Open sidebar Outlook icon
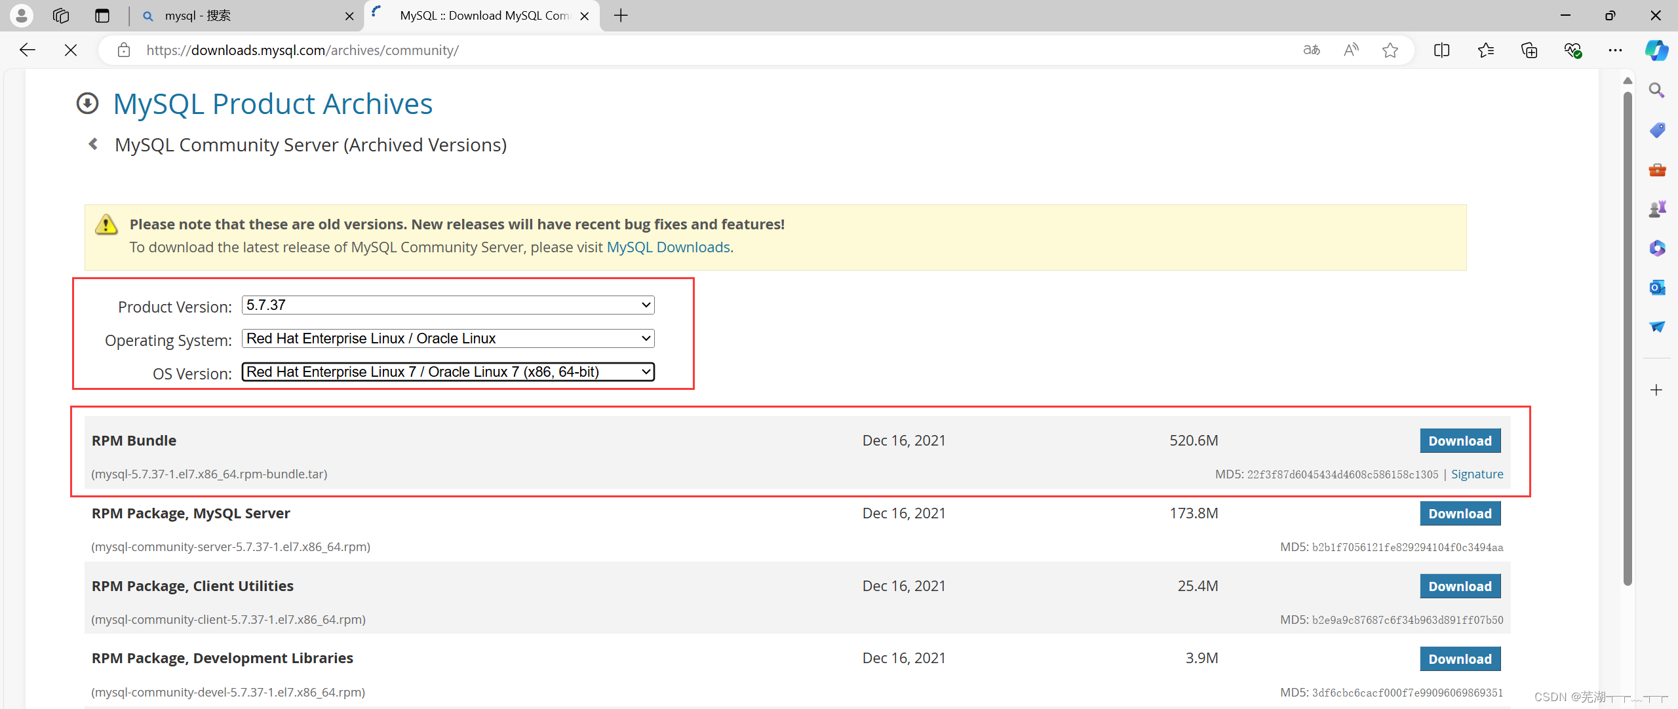The width and height of the screenshot is (1678, 709). point(1657,287)
